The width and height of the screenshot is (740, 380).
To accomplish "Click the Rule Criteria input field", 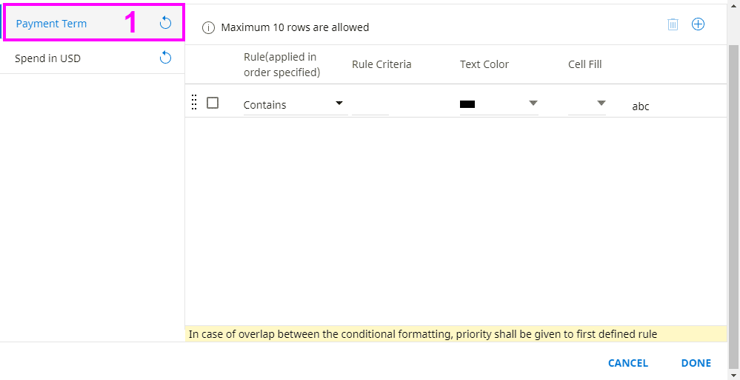I will 370,105.
